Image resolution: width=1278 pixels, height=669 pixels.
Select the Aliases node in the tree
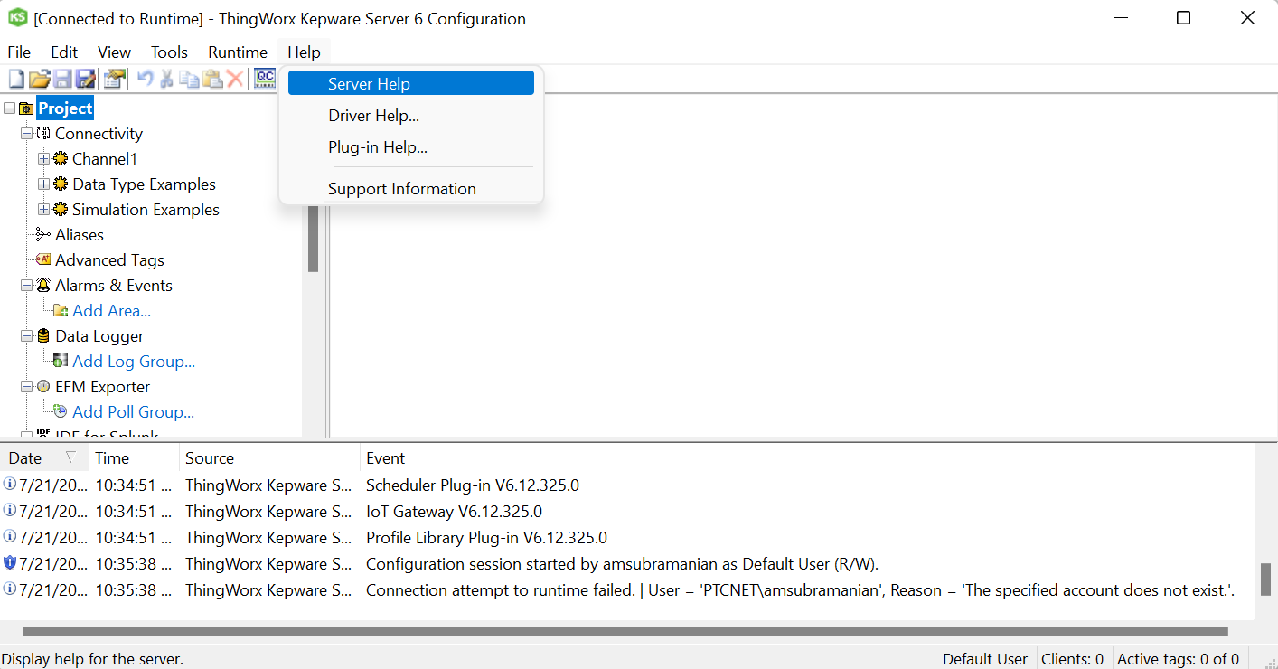click(x=80, y=234)
